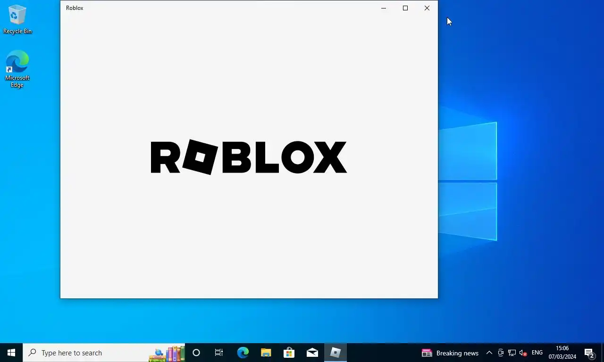Screen dimensions: 604x362
Task: Switch the ENG input language indicator
Action: [537, 353]
